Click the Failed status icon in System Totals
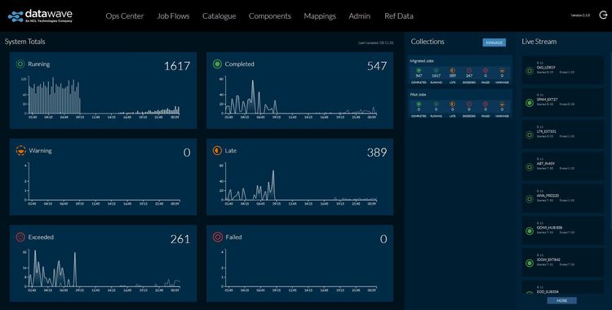The image size is (612, 310). point(217,237)
